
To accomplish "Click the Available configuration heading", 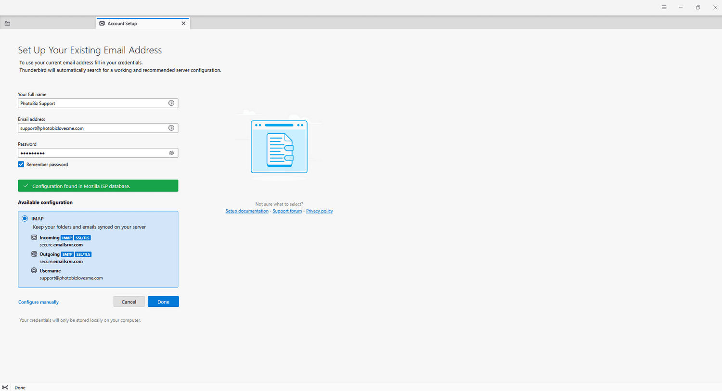I will tap(45, 202).
